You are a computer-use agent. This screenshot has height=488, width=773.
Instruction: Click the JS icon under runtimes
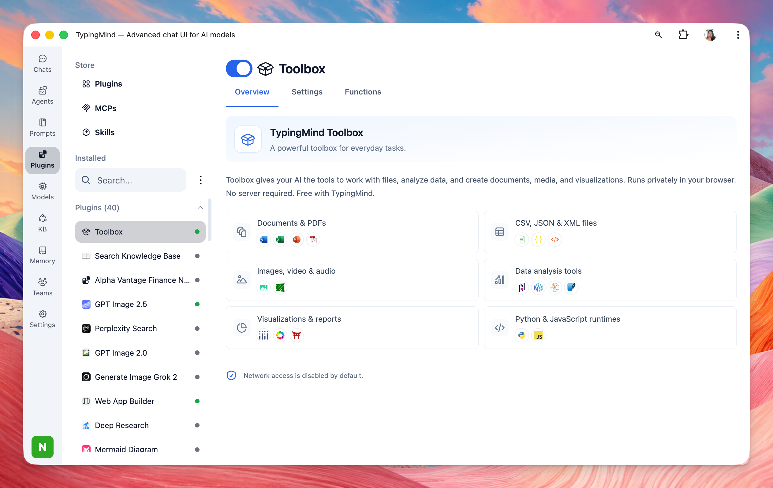(x=538, y=336)
